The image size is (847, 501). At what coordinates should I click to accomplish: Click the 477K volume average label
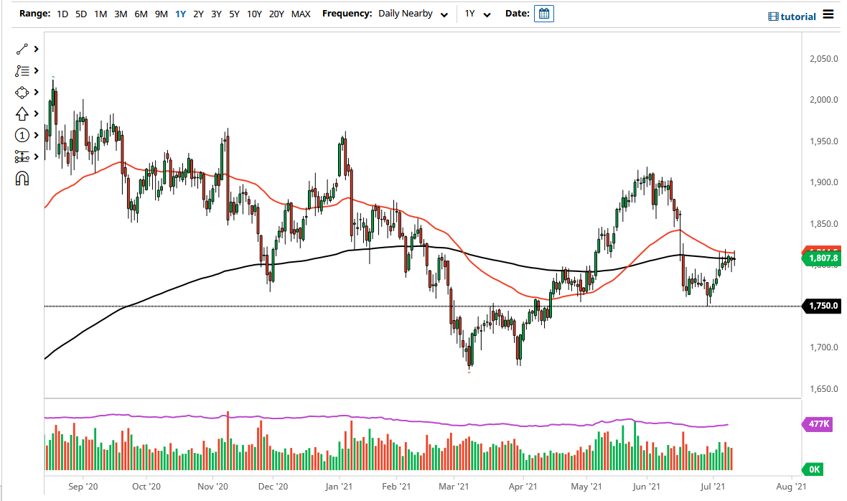coord(818,423)
